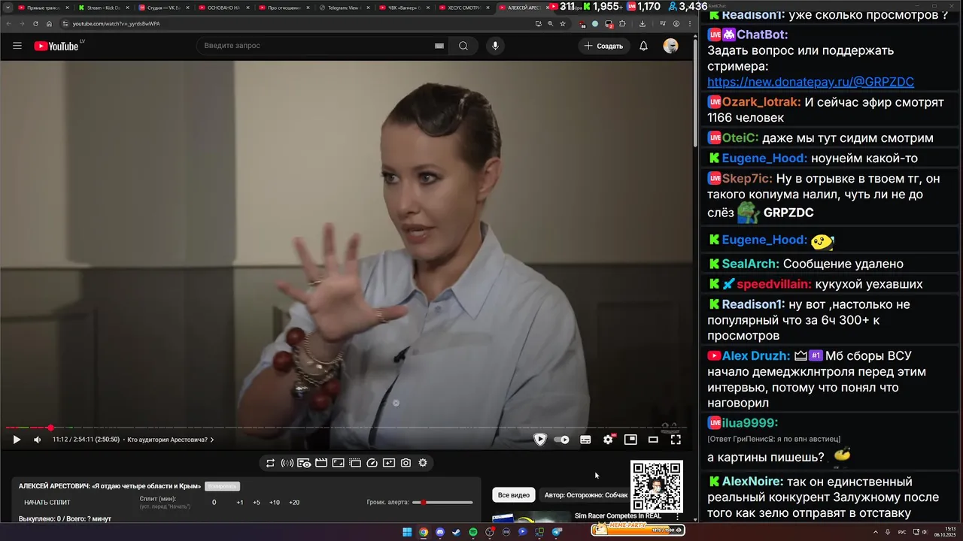
Task: Reload the browser page
Action: point(35,23)
